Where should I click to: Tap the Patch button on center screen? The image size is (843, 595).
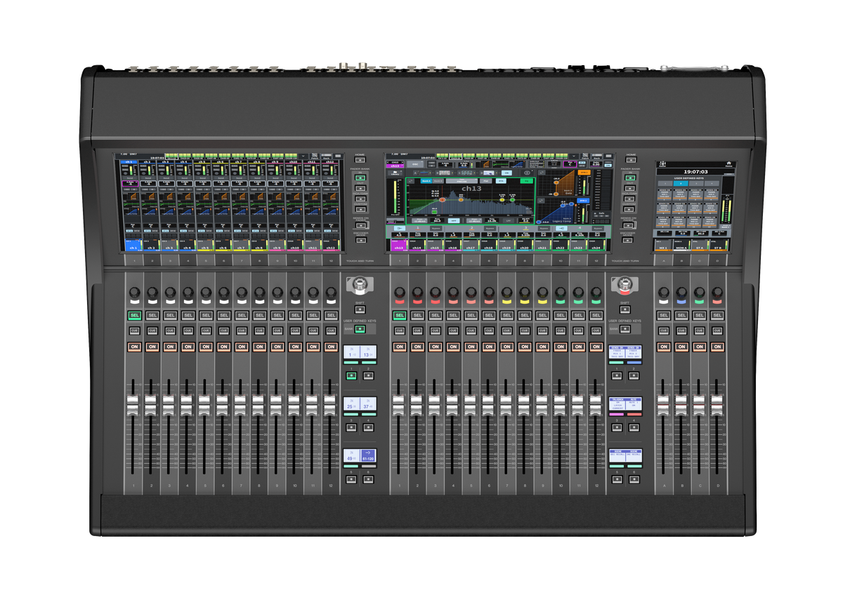585,156
